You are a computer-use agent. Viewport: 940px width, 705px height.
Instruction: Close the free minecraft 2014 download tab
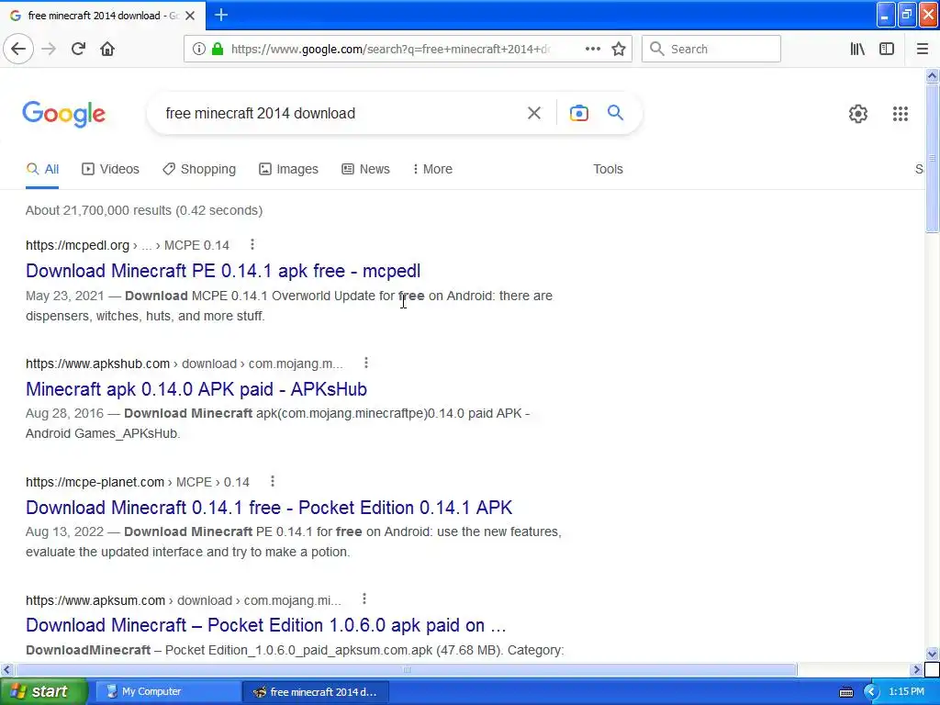click(190, 16)
